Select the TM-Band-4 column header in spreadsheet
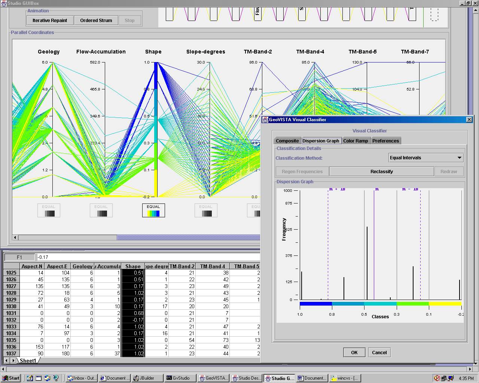The width and height of the screenshot is (479, 383). point(213,266)
